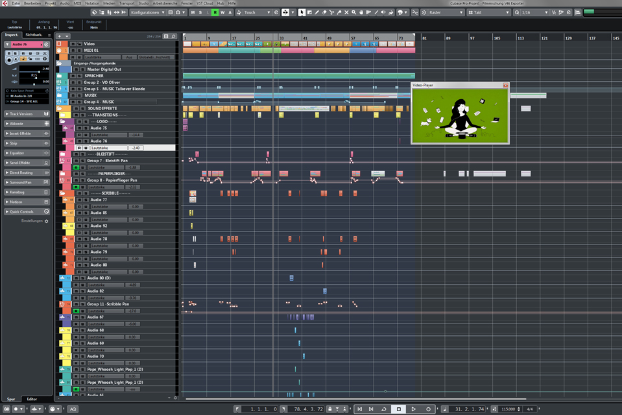Toggle Auto-Scroll icon in toolbar
Viewport: 622px width, 415px height.
[285, 12]
